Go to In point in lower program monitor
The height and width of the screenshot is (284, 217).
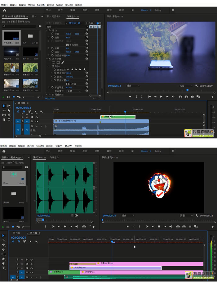point(147,226)
